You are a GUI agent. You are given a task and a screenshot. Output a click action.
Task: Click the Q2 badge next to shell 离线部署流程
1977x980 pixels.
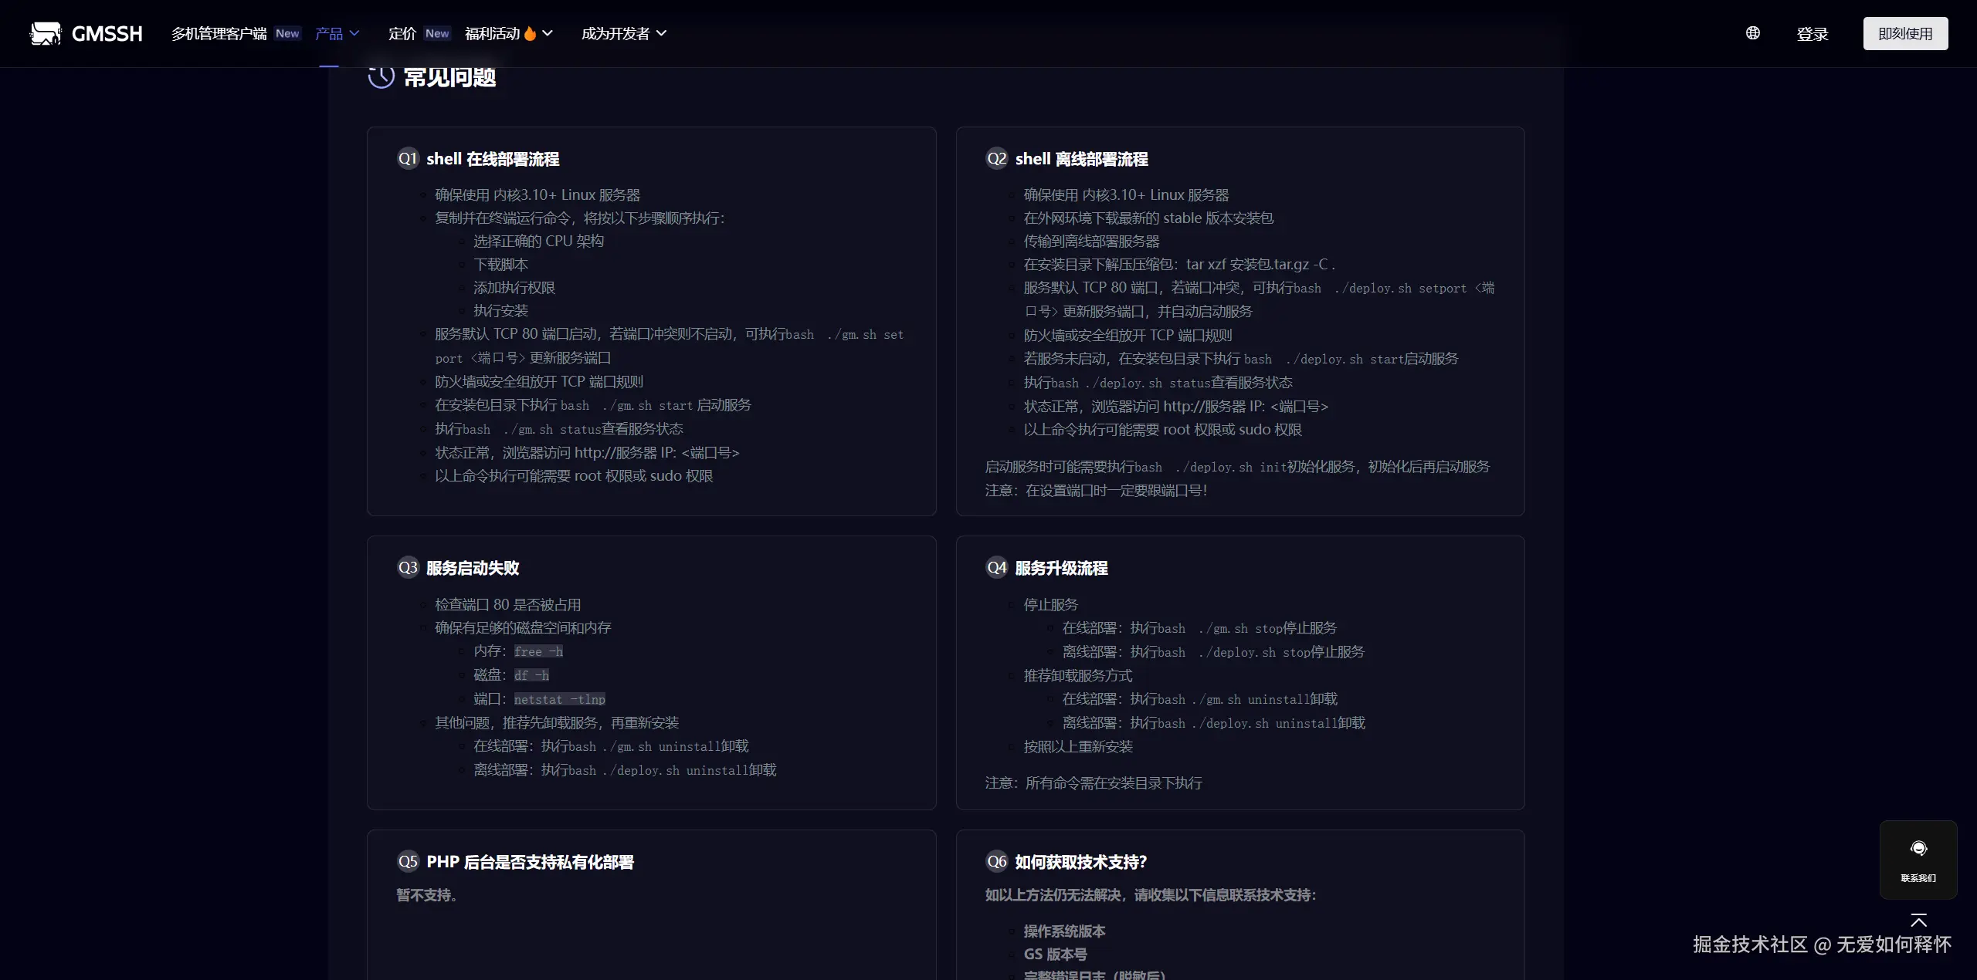pos(996,159)
